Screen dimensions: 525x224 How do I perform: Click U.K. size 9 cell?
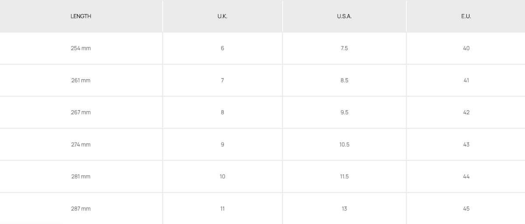coord(222,144)
